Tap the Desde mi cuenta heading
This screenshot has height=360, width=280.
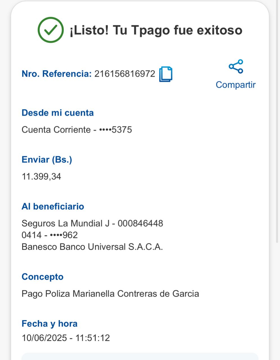pos(58,113)
